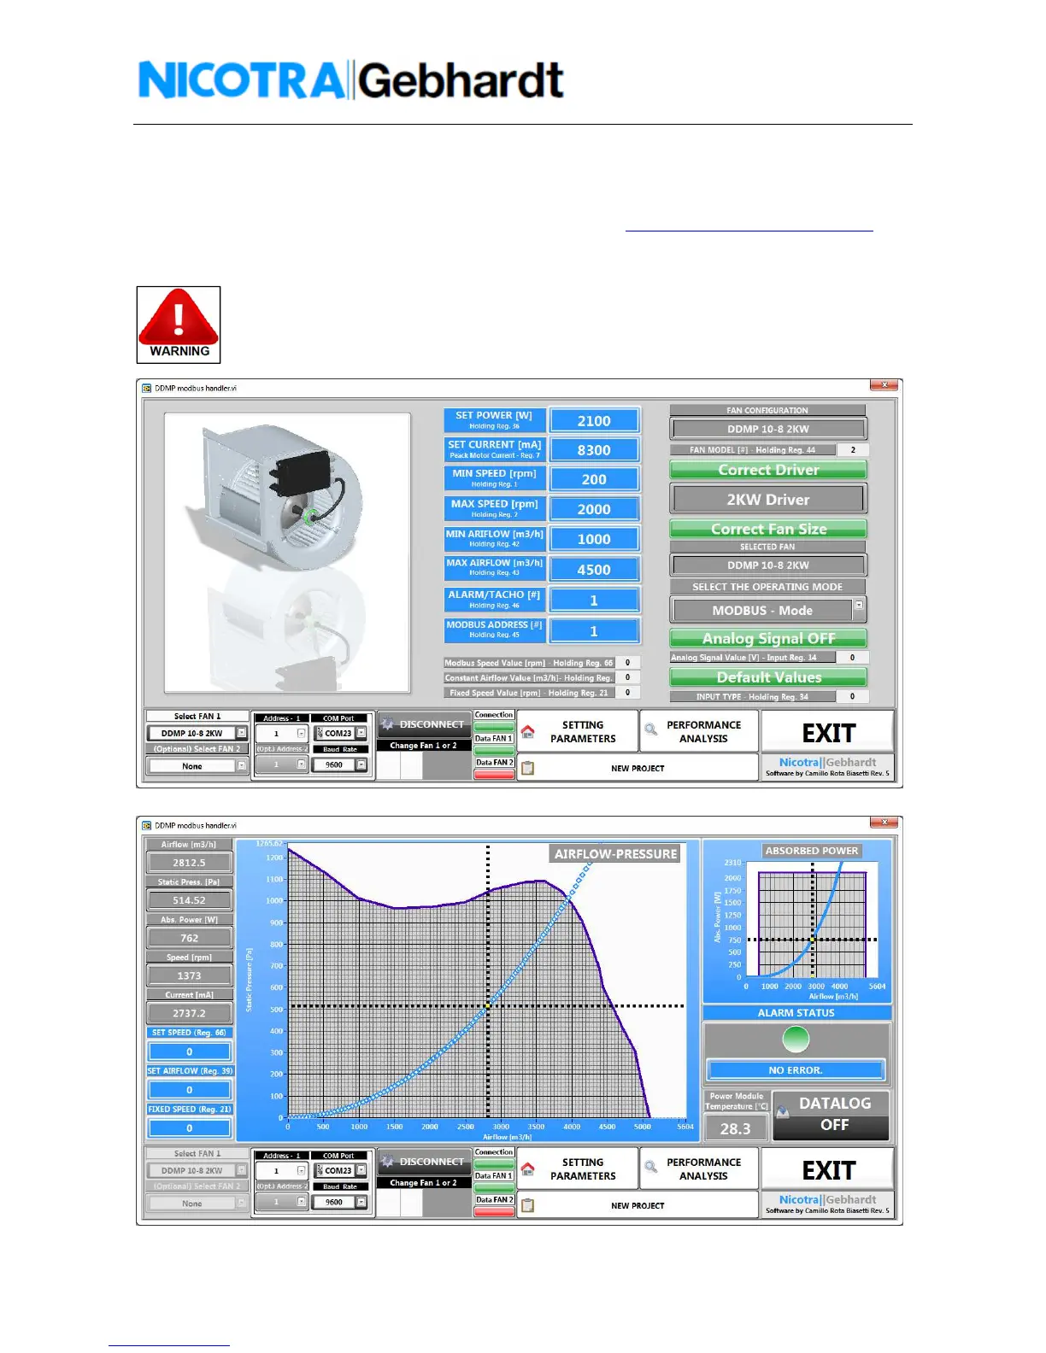Viewport: 1046px width, 1353px height.
Task: Click the SET SPEED (Reg. 66) field
Action: tap(189, 1051)
